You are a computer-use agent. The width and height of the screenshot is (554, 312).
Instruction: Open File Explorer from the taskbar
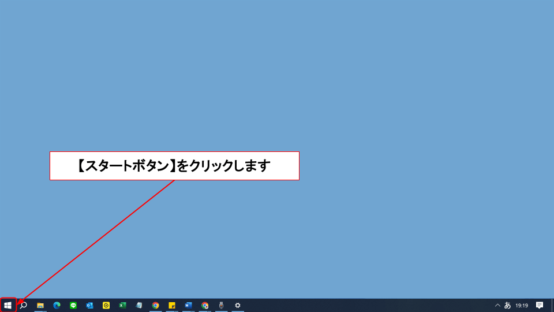[40, 305]
